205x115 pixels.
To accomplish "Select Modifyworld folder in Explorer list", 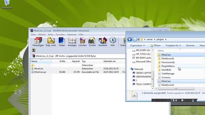I will (x=181, y=58).
